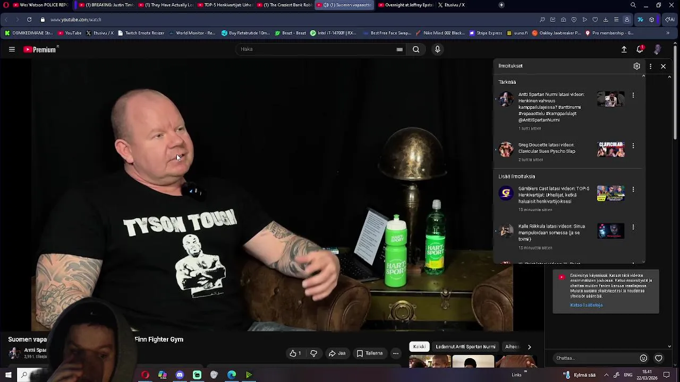Switch to They Have Actually Lo browser tab
This screenshot has width=680, height=382.
[x=166, y=5]
